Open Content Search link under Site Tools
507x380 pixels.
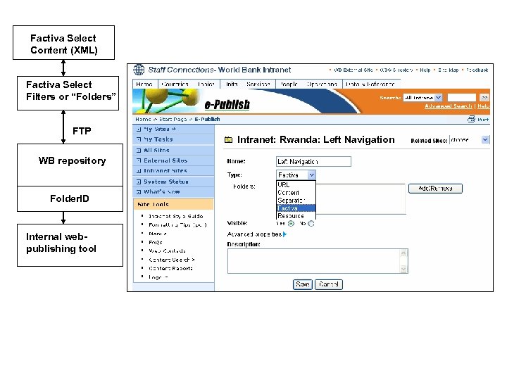171,260
